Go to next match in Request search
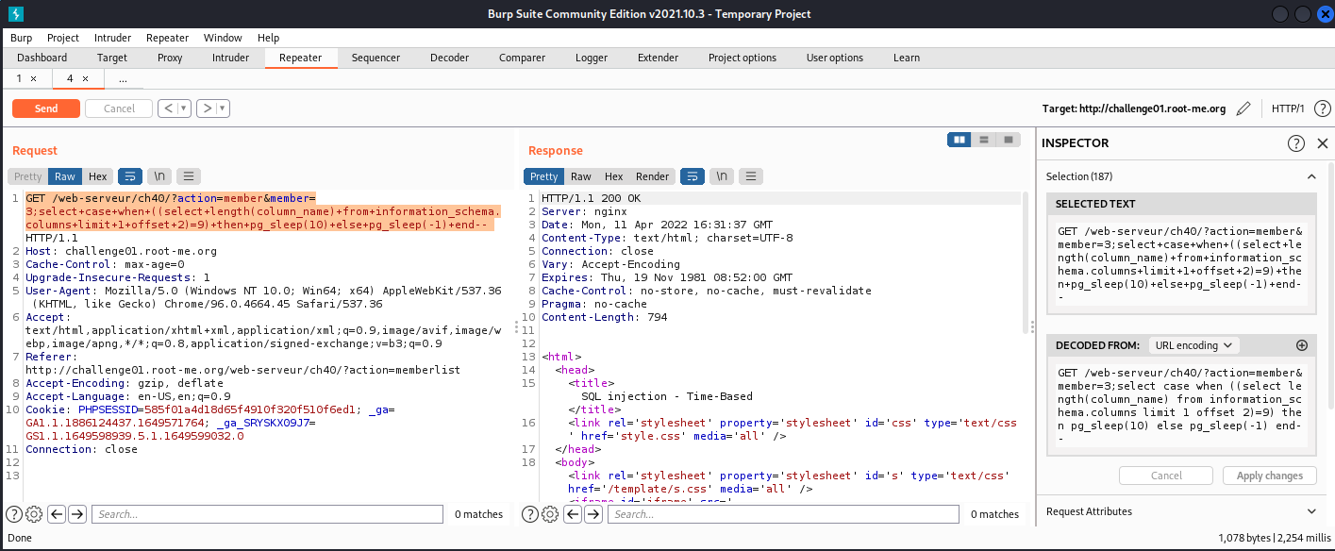The image size is (1335, 551). pyautogui.click(x=77, y=514)
